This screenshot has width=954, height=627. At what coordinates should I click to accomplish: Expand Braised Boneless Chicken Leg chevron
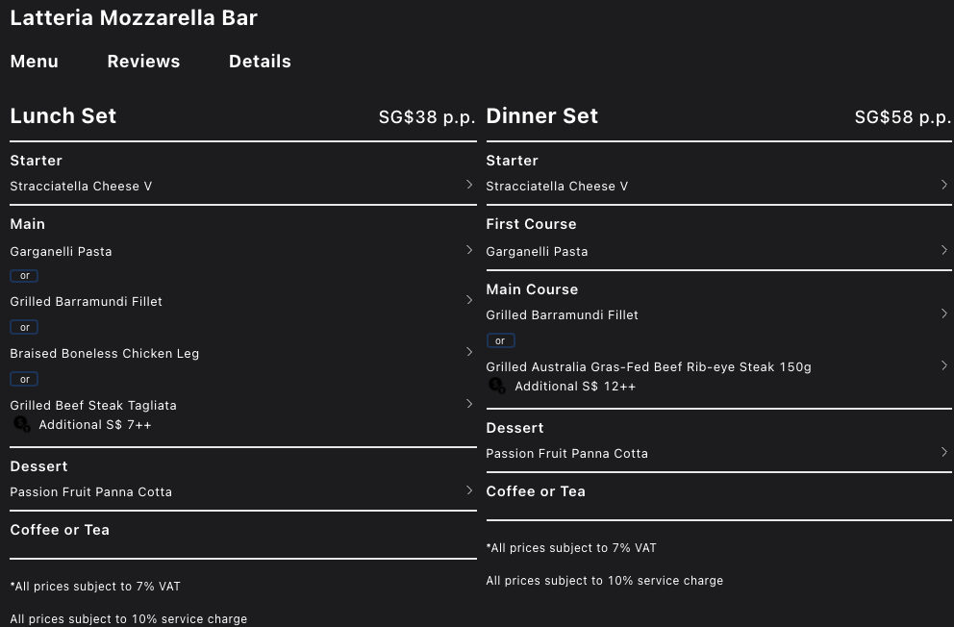469,352
